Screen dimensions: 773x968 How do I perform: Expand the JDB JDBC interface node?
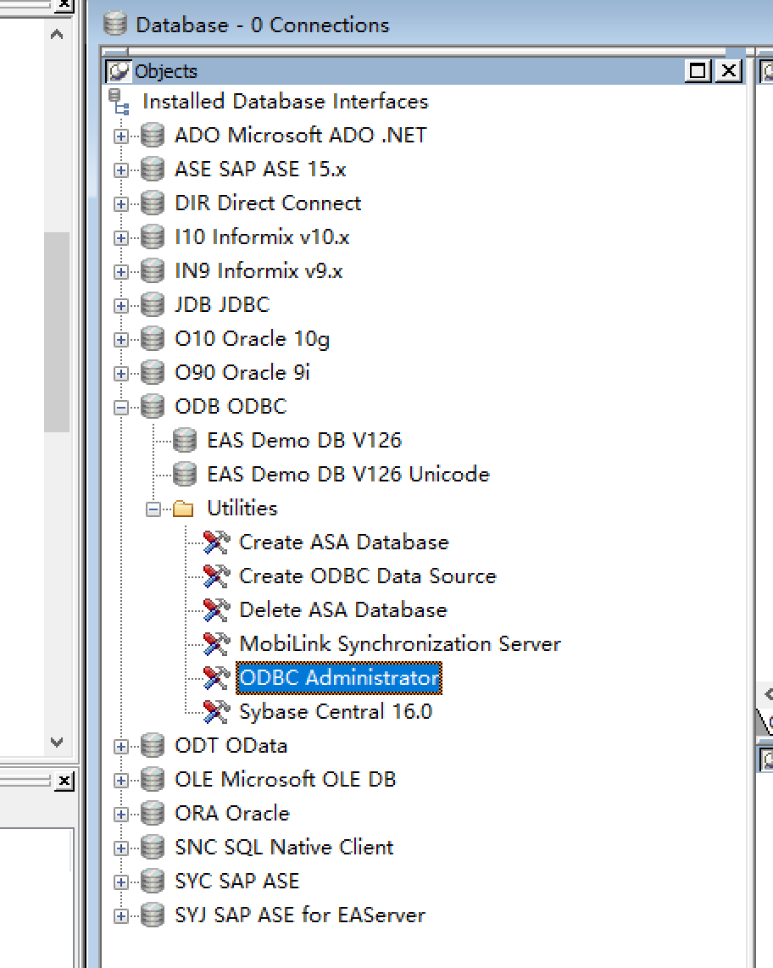point(121,305)
